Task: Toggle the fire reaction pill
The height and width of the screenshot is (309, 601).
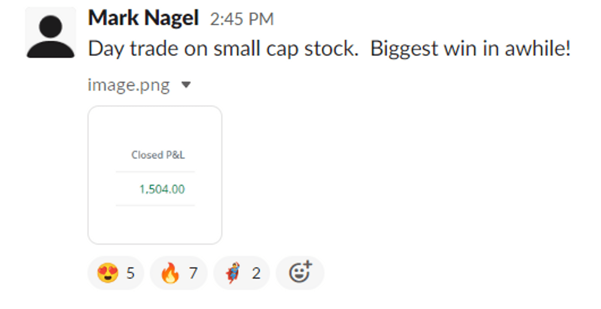Action: (178, 273)
